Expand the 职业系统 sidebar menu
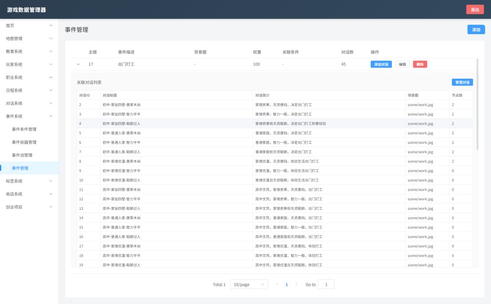 [29, 77]
